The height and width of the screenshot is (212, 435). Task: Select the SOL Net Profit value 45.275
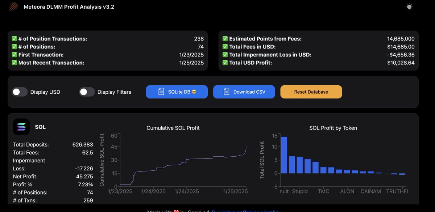pyautogui.click(x=84, y=177)
